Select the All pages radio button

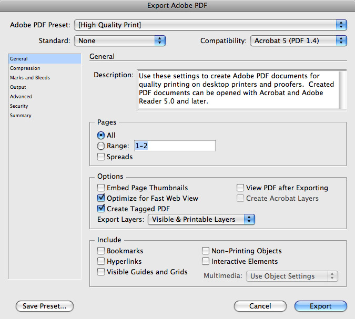(101, 135)
